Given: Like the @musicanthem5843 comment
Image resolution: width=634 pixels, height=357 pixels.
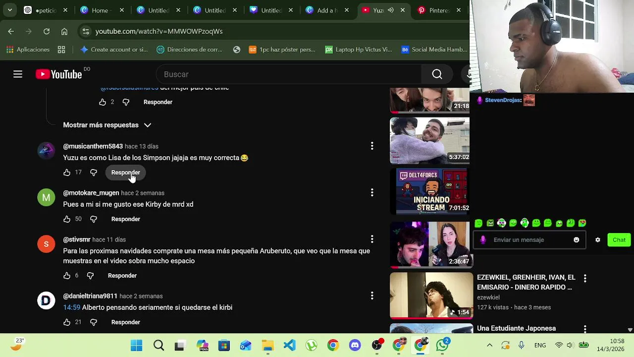Looking at the screenshot, I should tap(67, 173).
